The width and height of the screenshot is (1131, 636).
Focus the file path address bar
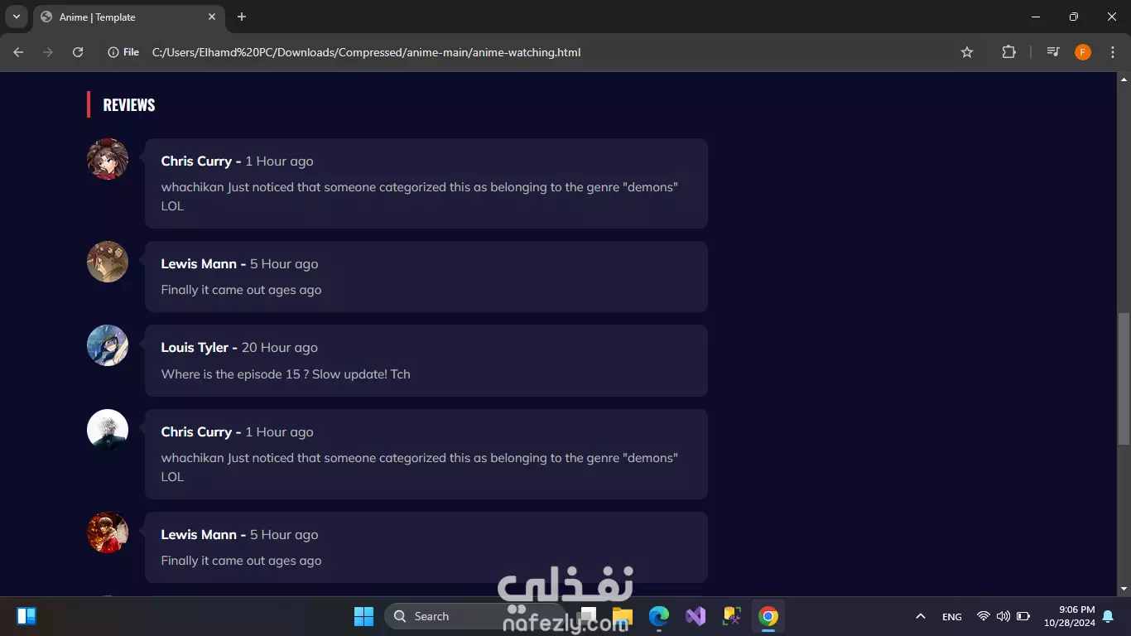pyautogui.click(x=366, y=52)
